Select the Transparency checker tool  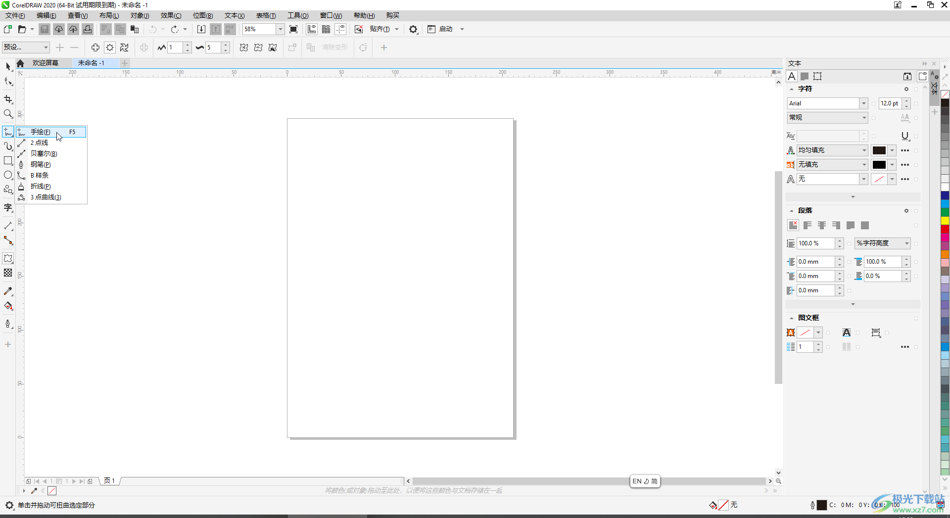point(8,273)
